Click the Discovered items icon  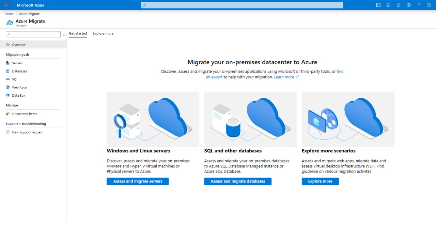pos(8,114)
